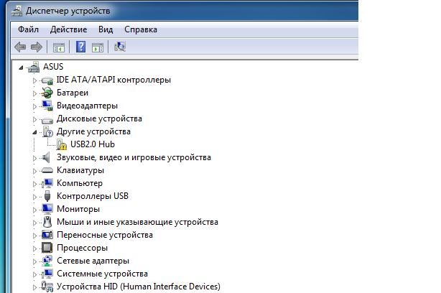The width and height of the screenshot is (441, 293).
Task: Expand the Видеоадаптеры node
Action: pyautogui.click(x=34, y=106)
